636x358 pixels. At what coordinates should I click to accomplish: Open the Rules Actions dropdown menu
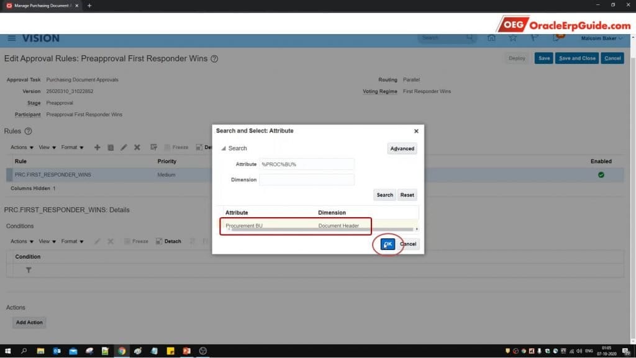(x=22, y=148)
